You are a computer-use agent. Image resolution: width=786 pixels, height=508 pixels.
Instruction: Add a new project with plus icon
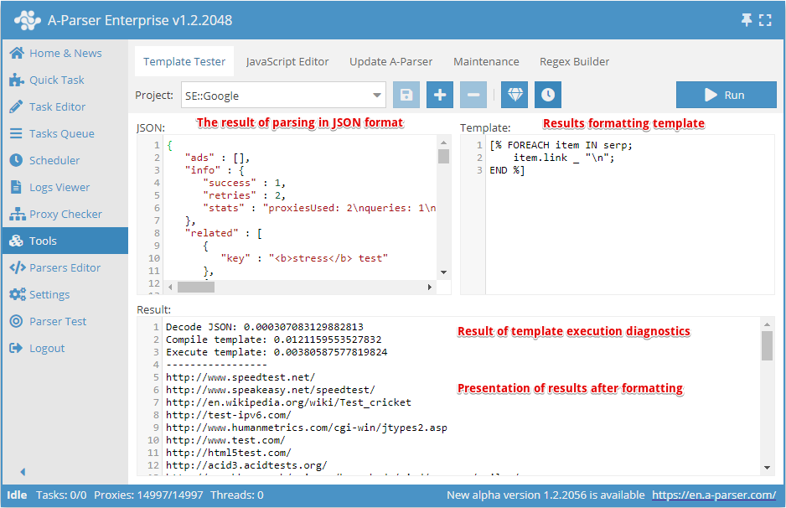[440, 95]
